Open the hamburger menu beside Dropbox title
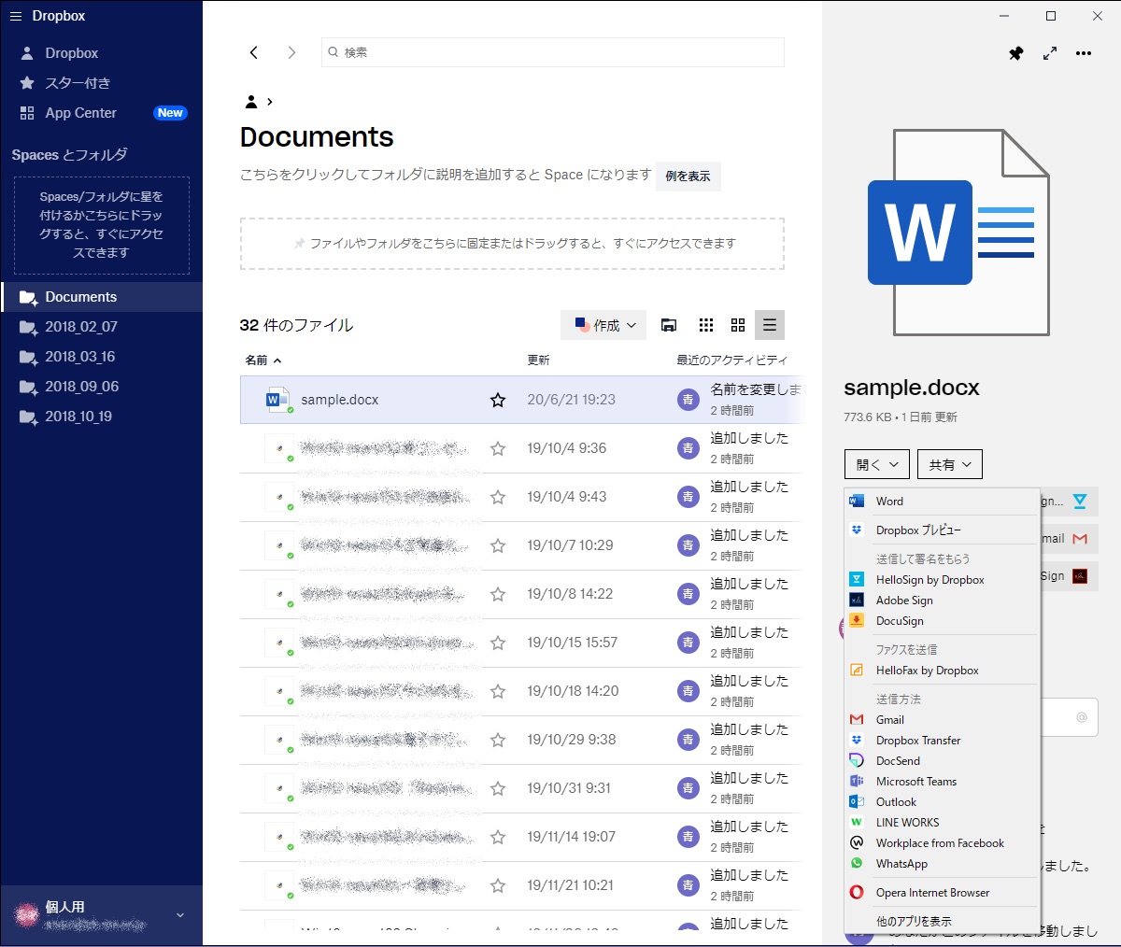This screenshot has height=947, width=1121. coord(15,16)
